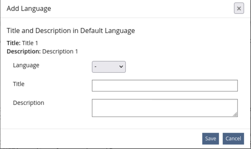
Task: Click the bold "Title:" default label
Action: point(14,43)
